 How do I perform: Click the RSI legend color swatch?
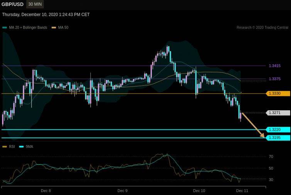(x=5, y=147)
